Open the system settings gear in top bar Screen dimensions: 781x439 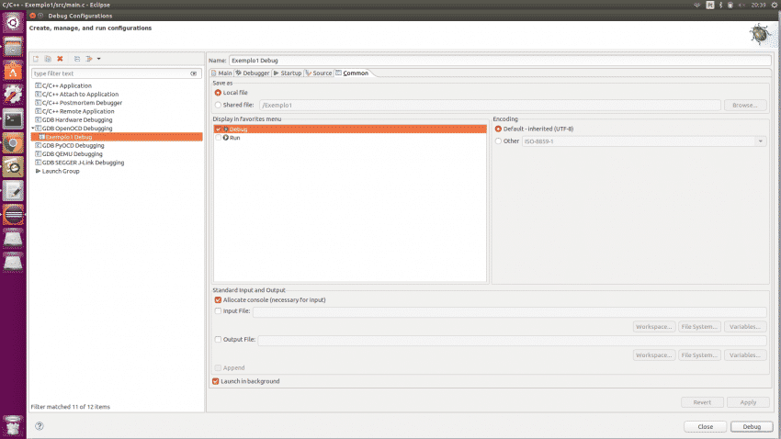point(775,5)
